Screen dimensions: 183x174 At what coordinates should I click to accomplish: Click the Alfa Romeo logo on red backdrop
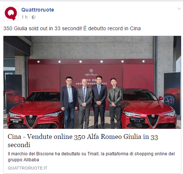(x=91, y=72)
